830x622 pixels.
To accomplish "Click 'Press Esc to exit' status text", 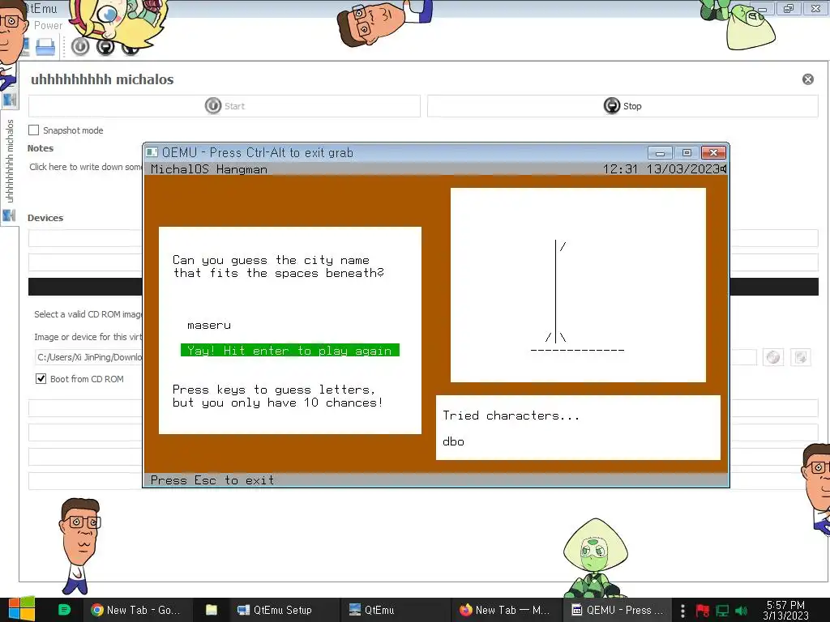I will [x=212, y=480].
